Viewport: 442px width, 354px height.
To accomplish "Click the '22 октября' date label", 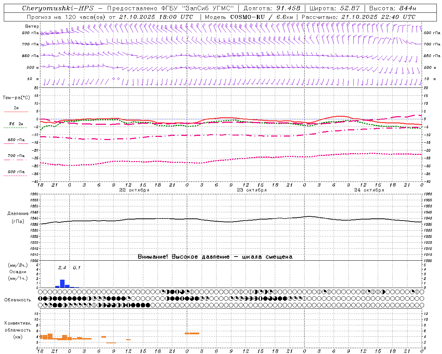I will pos(134,190).
